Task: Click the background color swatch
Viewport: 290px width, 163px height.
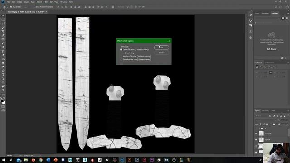Action: click(4, 103)
